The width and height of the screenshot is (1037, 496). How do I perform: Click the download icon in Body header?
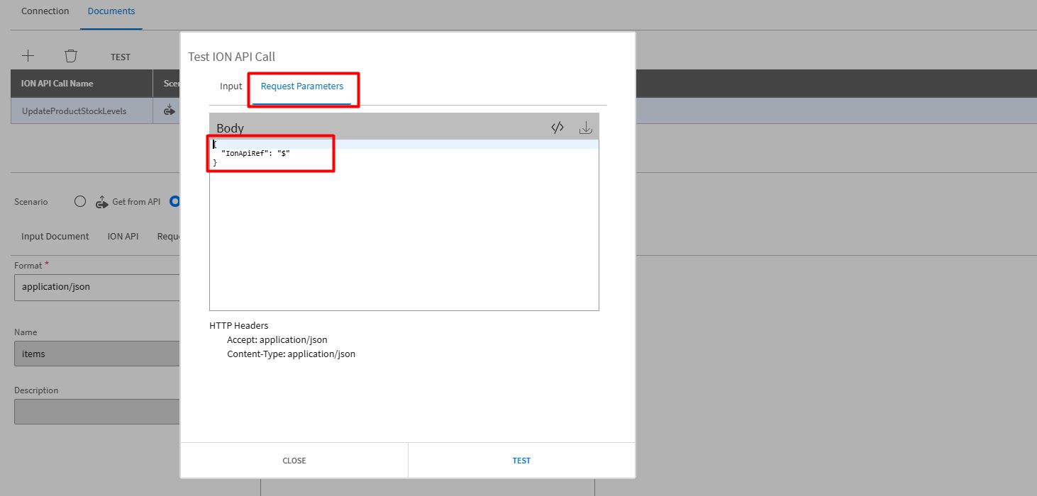click(x=586, y=128)
